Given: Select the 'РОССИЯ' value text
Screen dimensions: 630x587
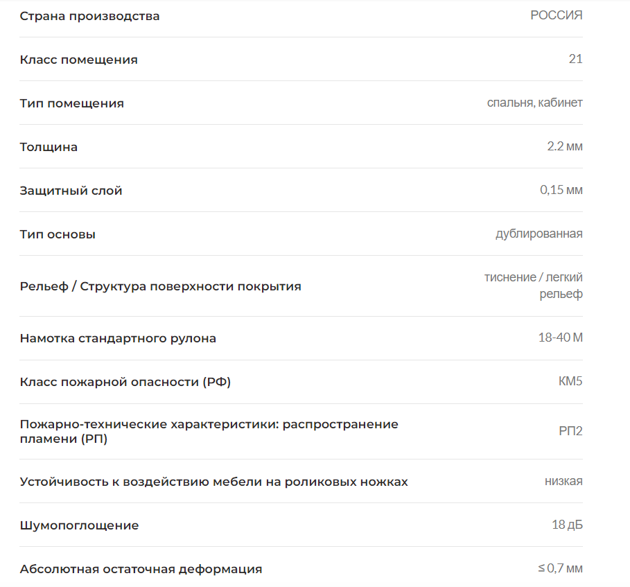Looking at the screenshot, I should point(557,15).
